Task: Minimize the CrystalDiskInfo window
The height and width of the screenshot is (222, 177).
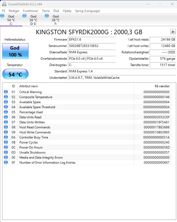Action: coord(148,4)
